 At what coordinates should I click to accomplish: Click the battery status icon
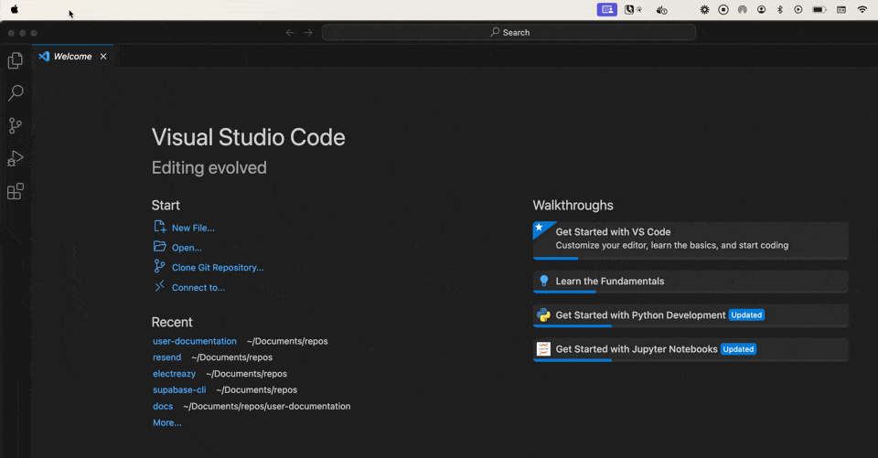pyautogui.click(x=819, y=9)
